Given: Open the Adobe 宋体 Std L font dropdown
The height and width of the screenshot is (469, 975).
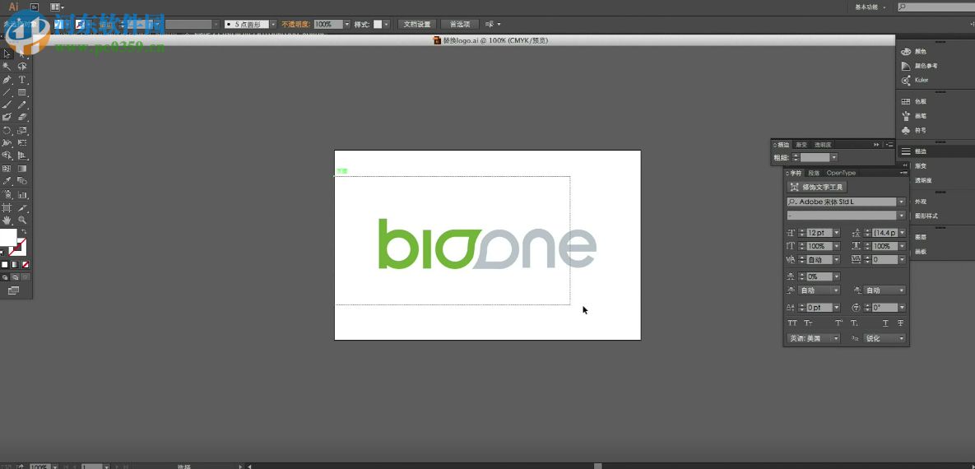Looking at the screenshot, I should click(x=901, y=202).
